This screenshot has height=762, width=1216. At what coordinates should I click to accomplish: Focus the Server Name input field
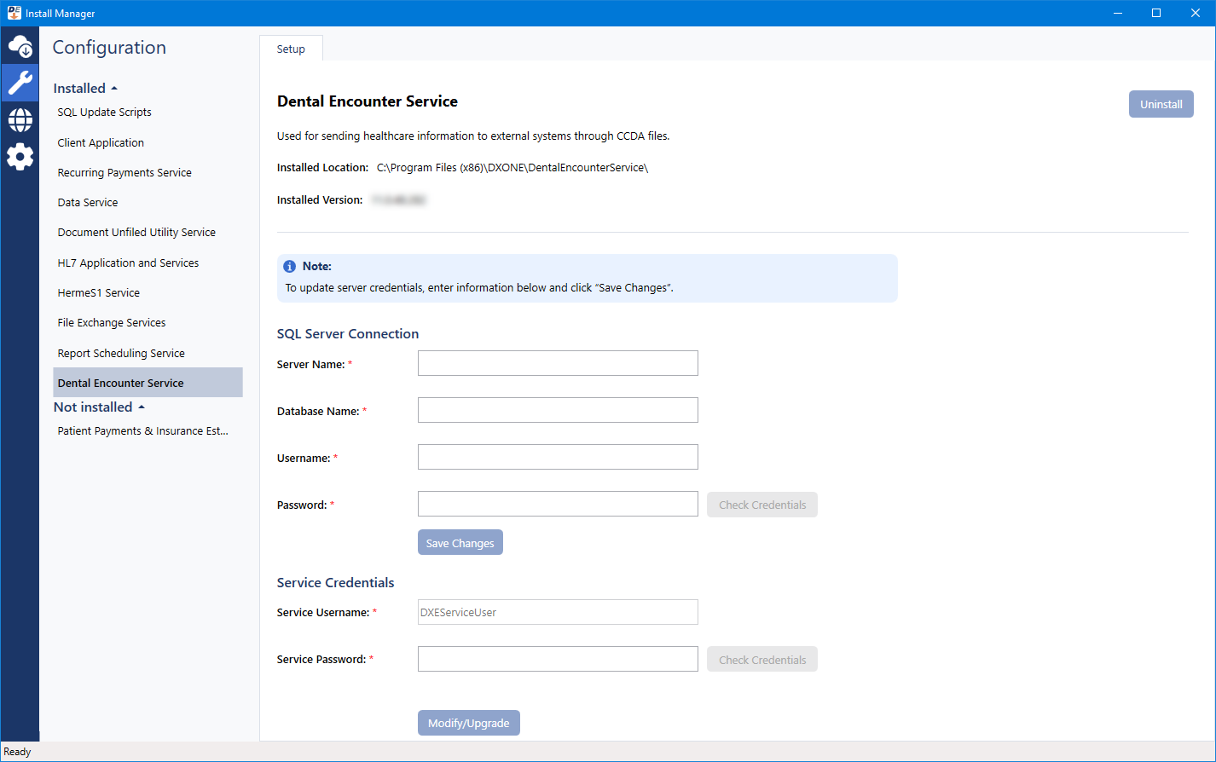pos(558,363)
